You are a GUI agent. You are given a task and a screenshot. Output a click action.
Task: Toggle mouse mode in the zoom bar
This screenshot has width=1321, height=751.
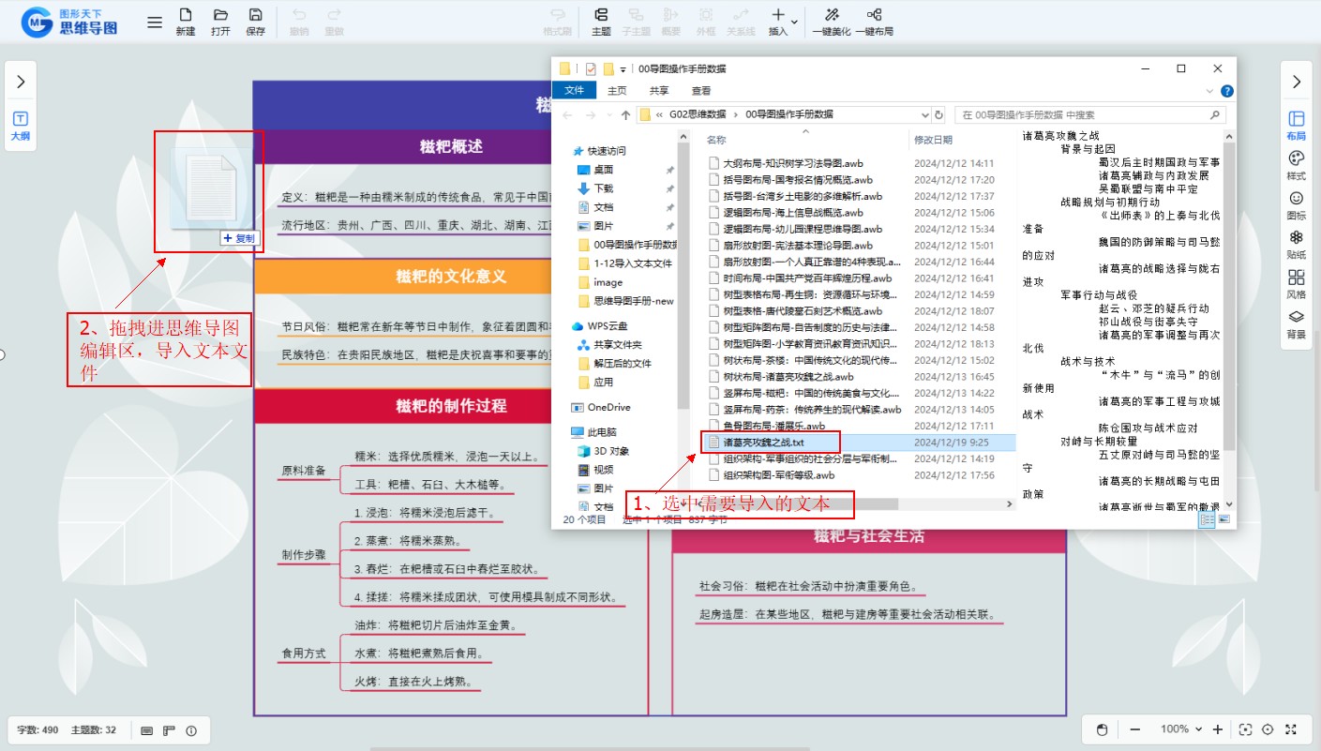point(1103,729)
